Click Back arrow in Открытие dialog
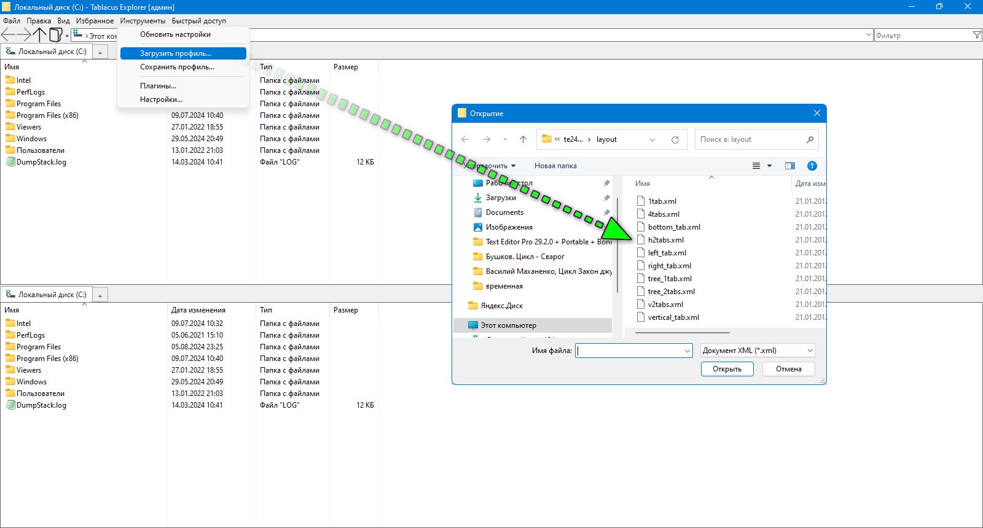Screen dimensions: 983x528 tap(465, 139)
